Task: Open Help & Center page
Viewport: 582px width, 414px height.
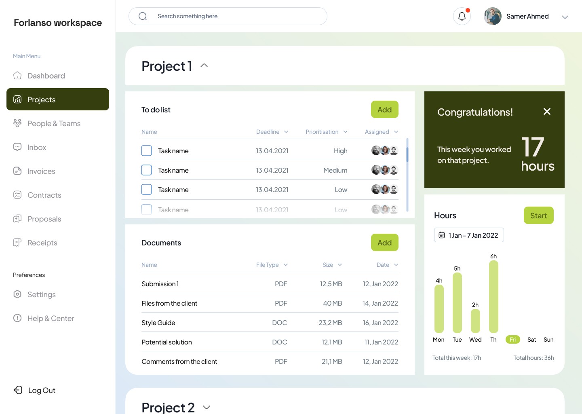Action: [58, 318]
